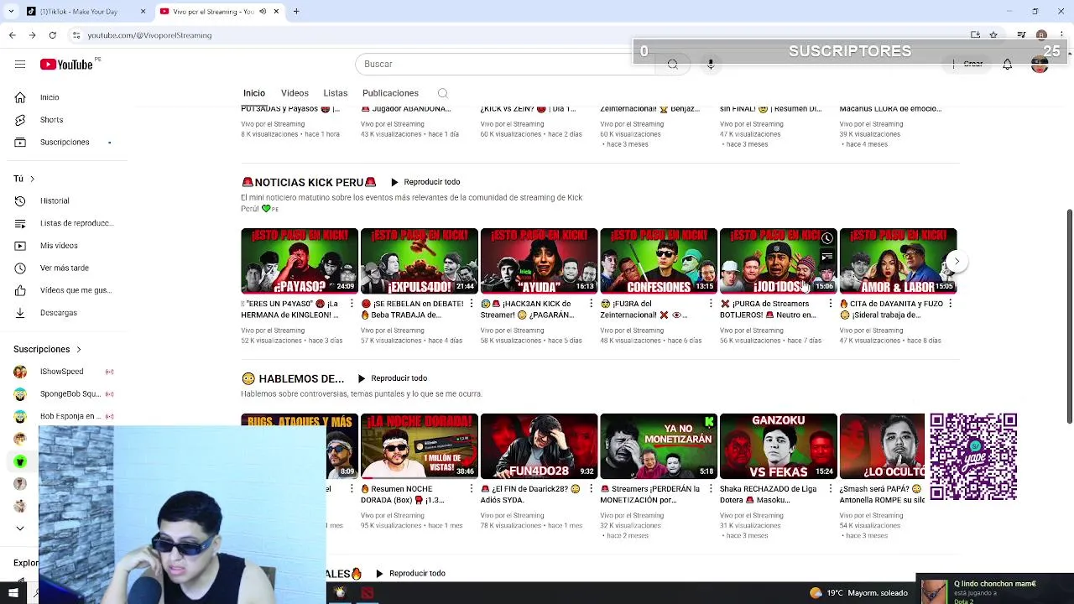Open the notifications bell
Viewport: 1074px width, 604px height.
[x=1007, y=65]
